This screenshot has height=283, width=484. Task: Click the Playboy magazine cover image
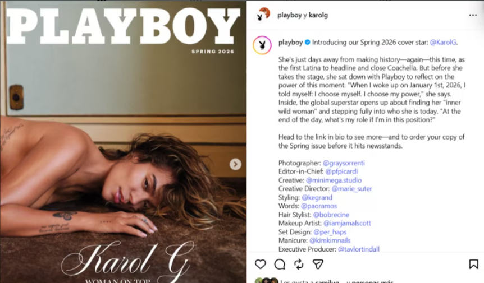pos(123,142)
